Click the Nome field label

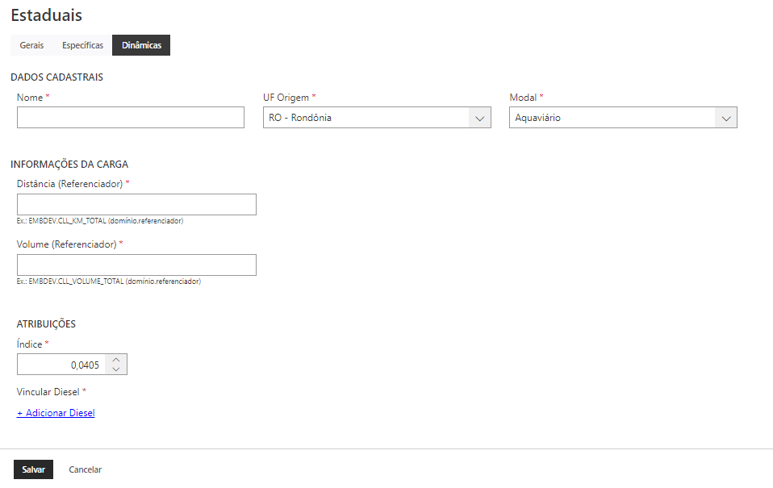(30, 98)
